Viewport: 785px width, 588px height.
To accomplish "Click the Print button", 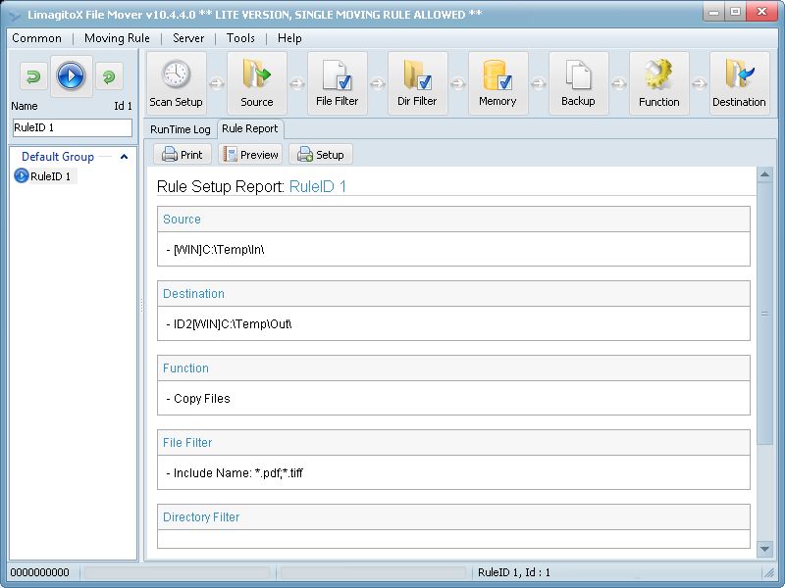I will point(183,155).
